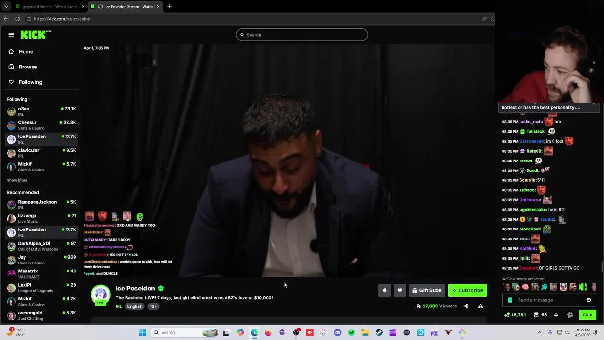This screenshot has height=340, width=604.
Task: Open Windows Start menu
Action: tap(142, 332)
